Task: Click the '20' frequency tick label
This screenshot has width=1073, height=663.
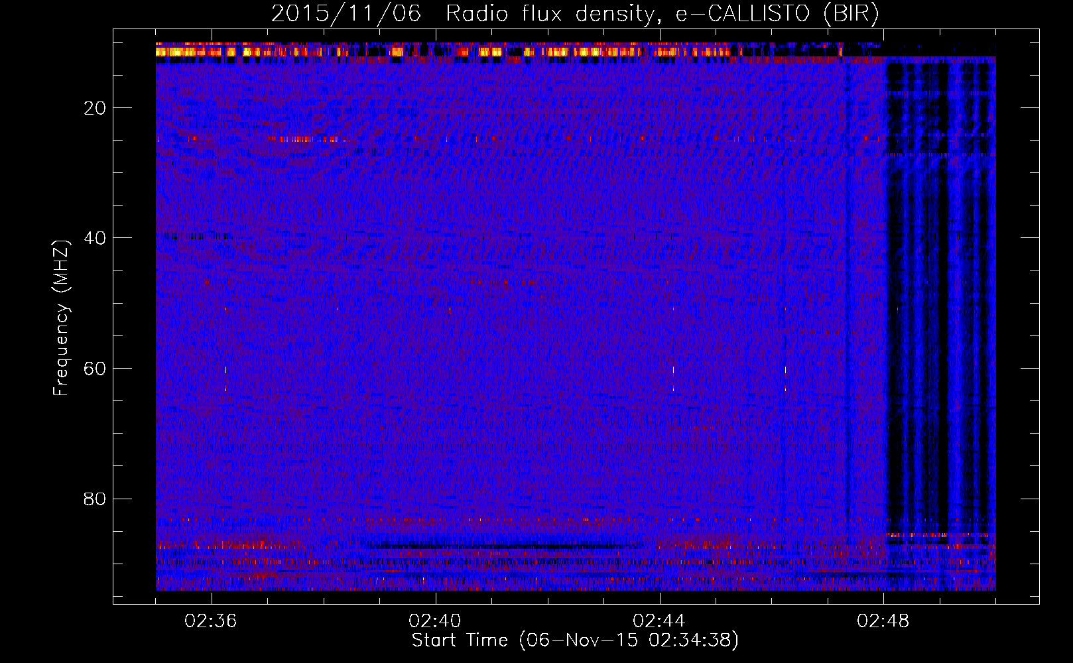Action: pos(95,108)
